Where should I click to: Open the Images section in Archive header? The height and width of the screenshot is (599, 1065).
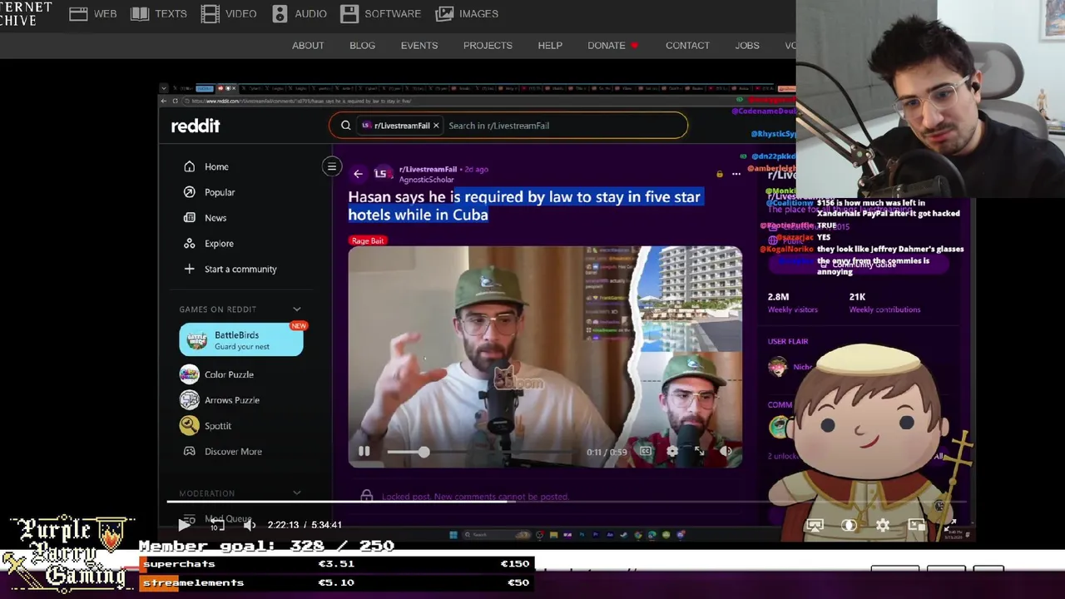(x=467, y=13)
